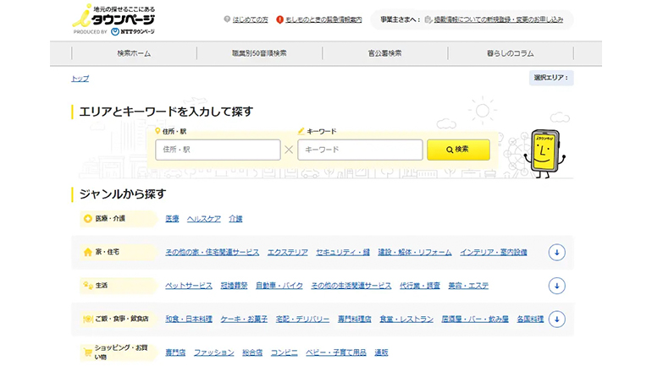Click the ご飯・食事・飲食店 category icon
The width and height of the screenshot is (652, 366).
87,320
